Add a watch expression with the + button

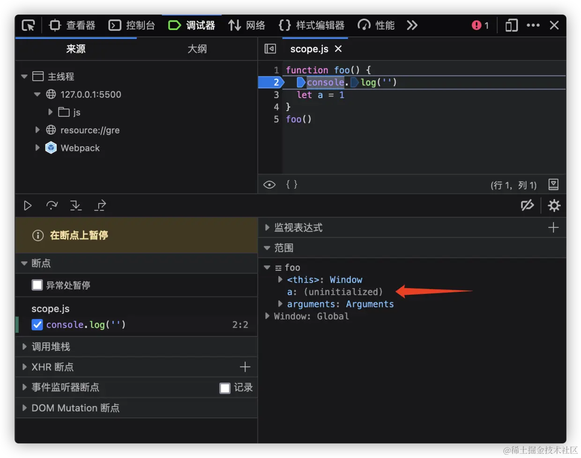pos(553,228)
